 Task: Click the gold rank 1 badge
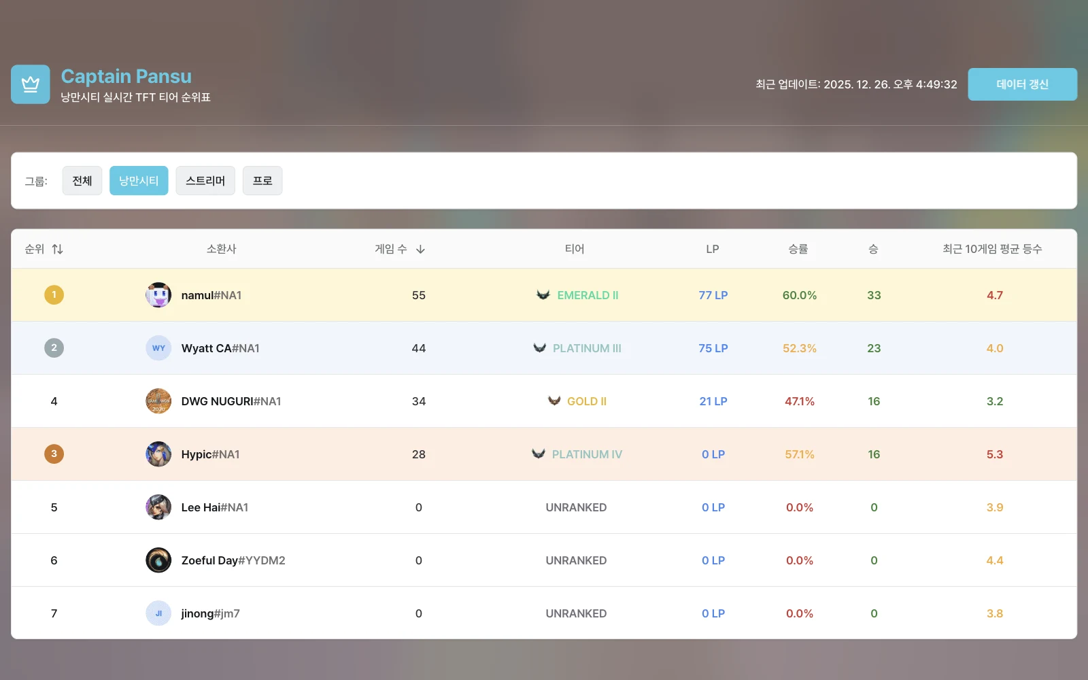pos(54,294)
